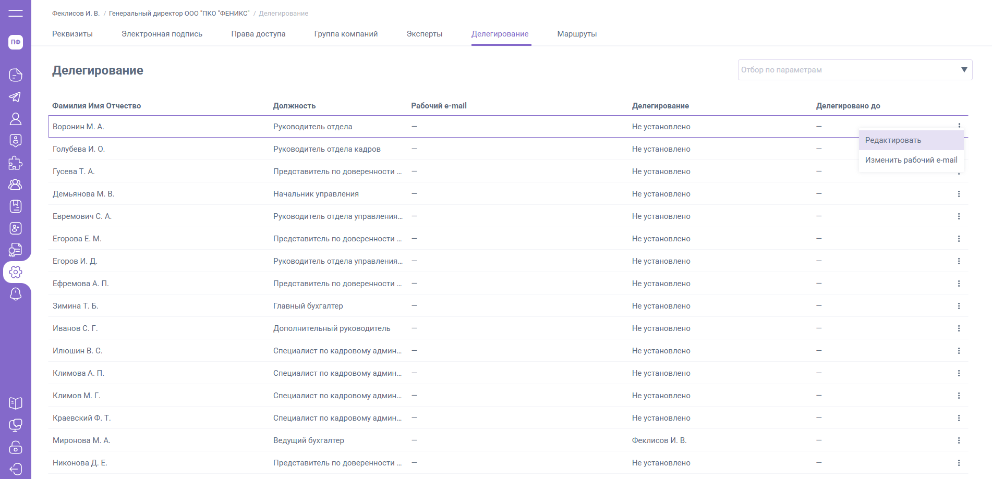Viewport: 992px width, 479px height.
Task: Click into the 'Отбор по параметрам' filter field
Action: (x=845, y=70)
